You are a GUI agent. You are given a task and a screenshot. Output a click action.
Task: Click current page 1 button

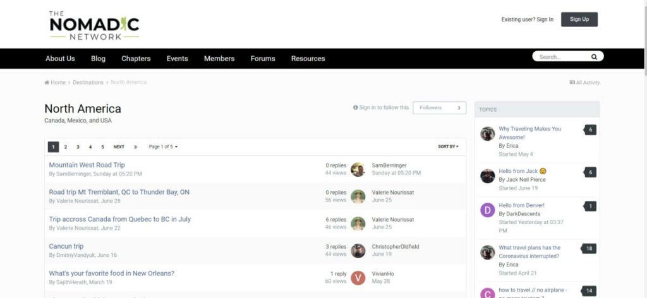point(53,146)
